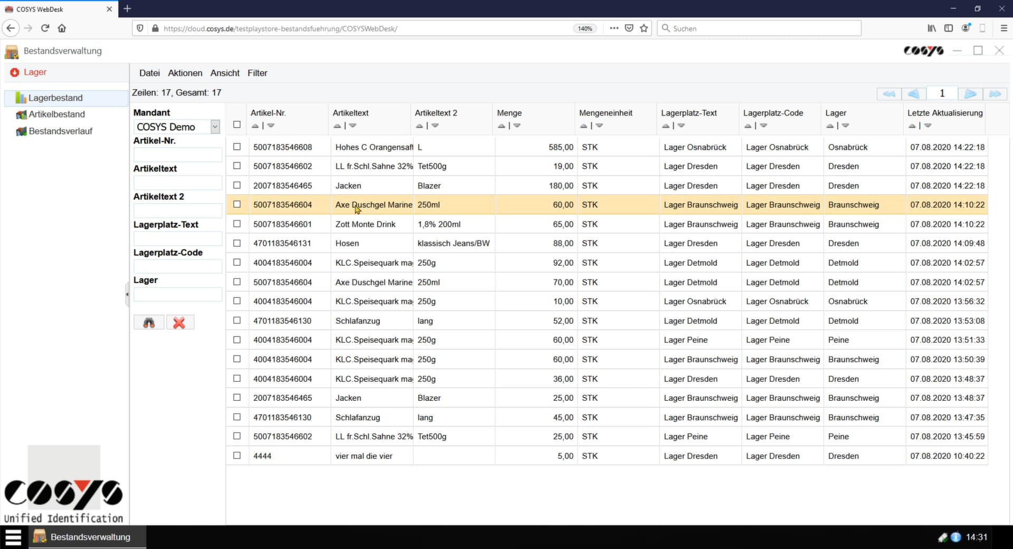Click the Firefox Suchen search box
This screenshot has width=1013, height=549.
(x=760, y=28)
